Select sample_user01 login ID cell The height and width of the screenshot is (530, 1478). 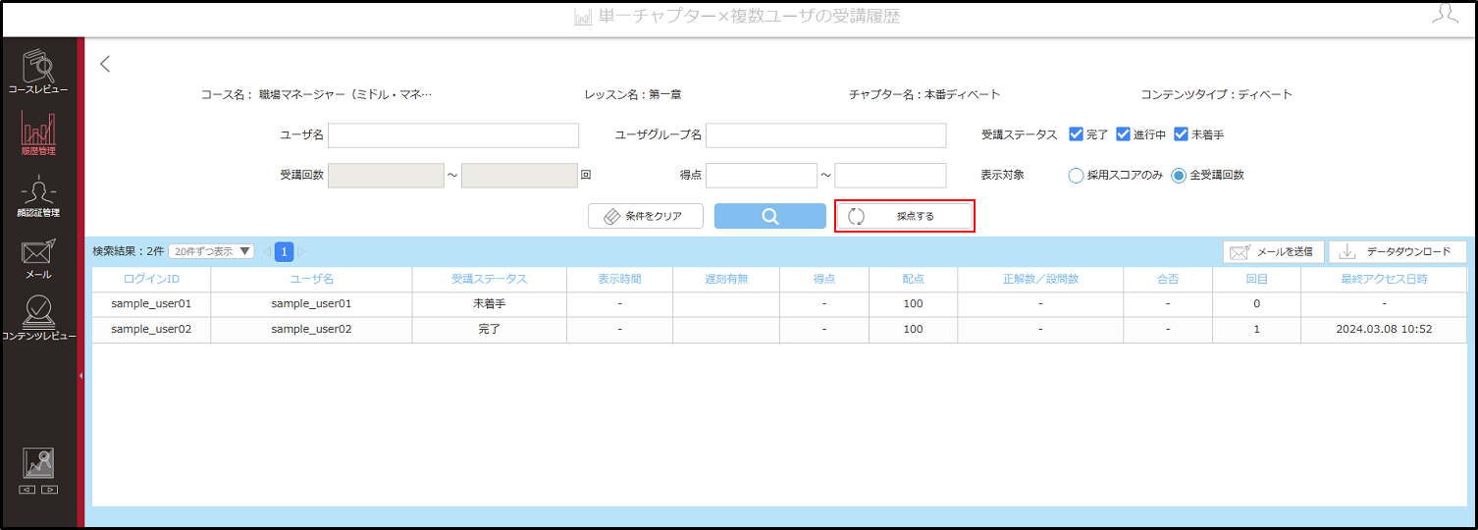151,304
